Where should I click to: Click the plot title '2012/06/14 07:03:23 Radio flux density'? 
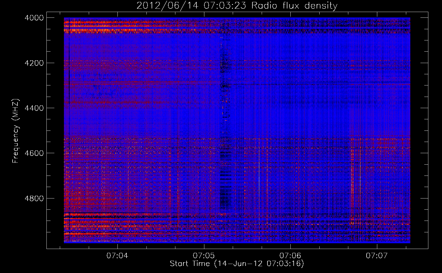[x=237, y=6]
